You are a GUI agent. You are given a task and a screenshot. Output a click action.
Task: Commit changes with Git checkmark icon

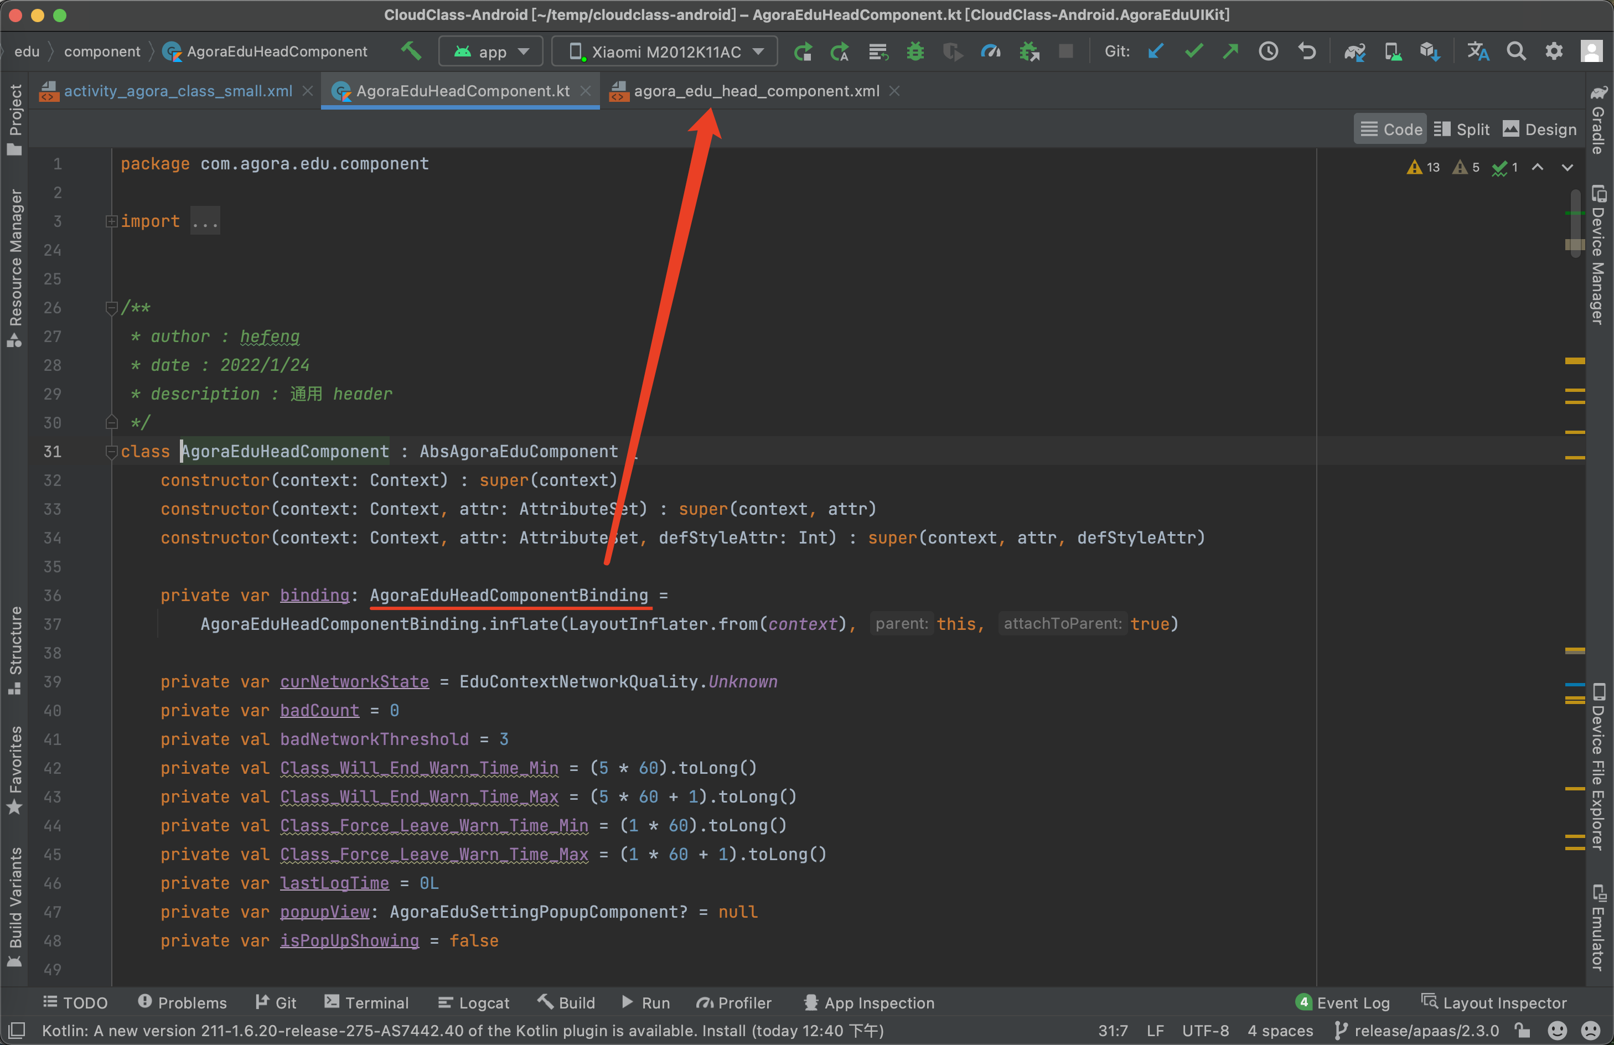1193,51
